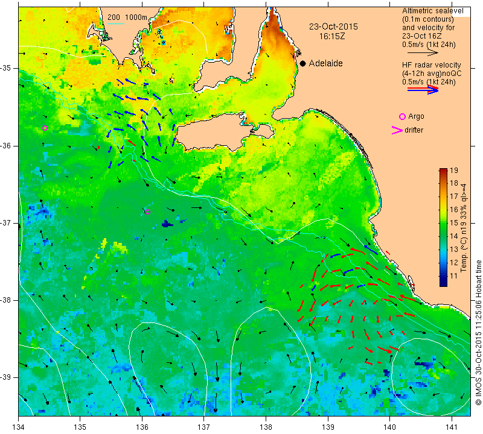Click the date text 23-Oct-2015

pyautogui.click(x=333, y=27)
